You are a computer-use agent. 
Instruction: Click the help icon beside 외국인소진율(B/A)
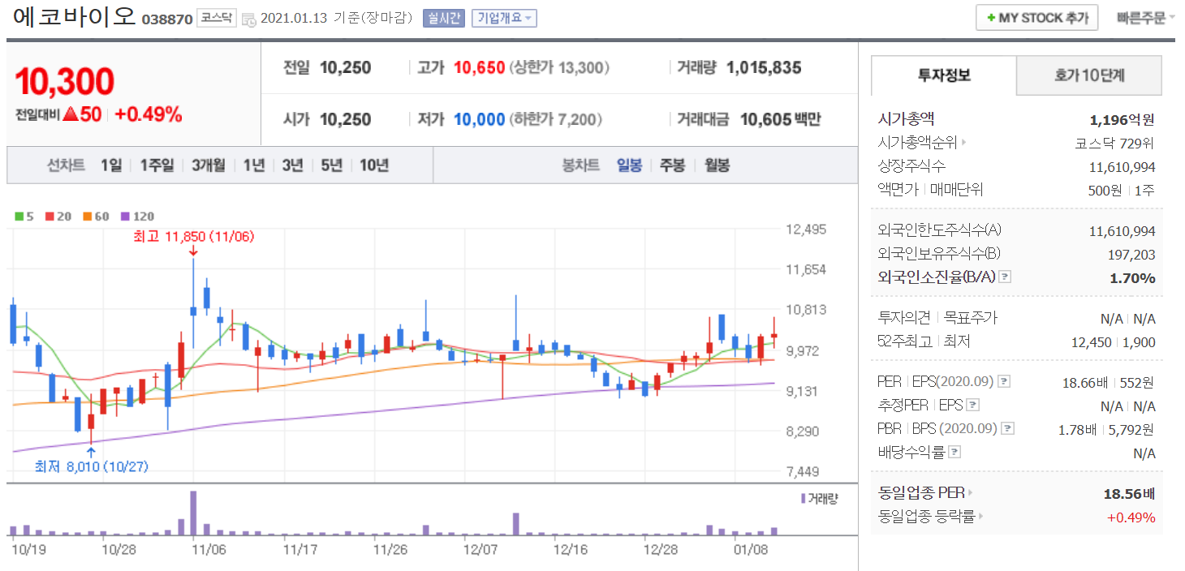[1005, 277]
